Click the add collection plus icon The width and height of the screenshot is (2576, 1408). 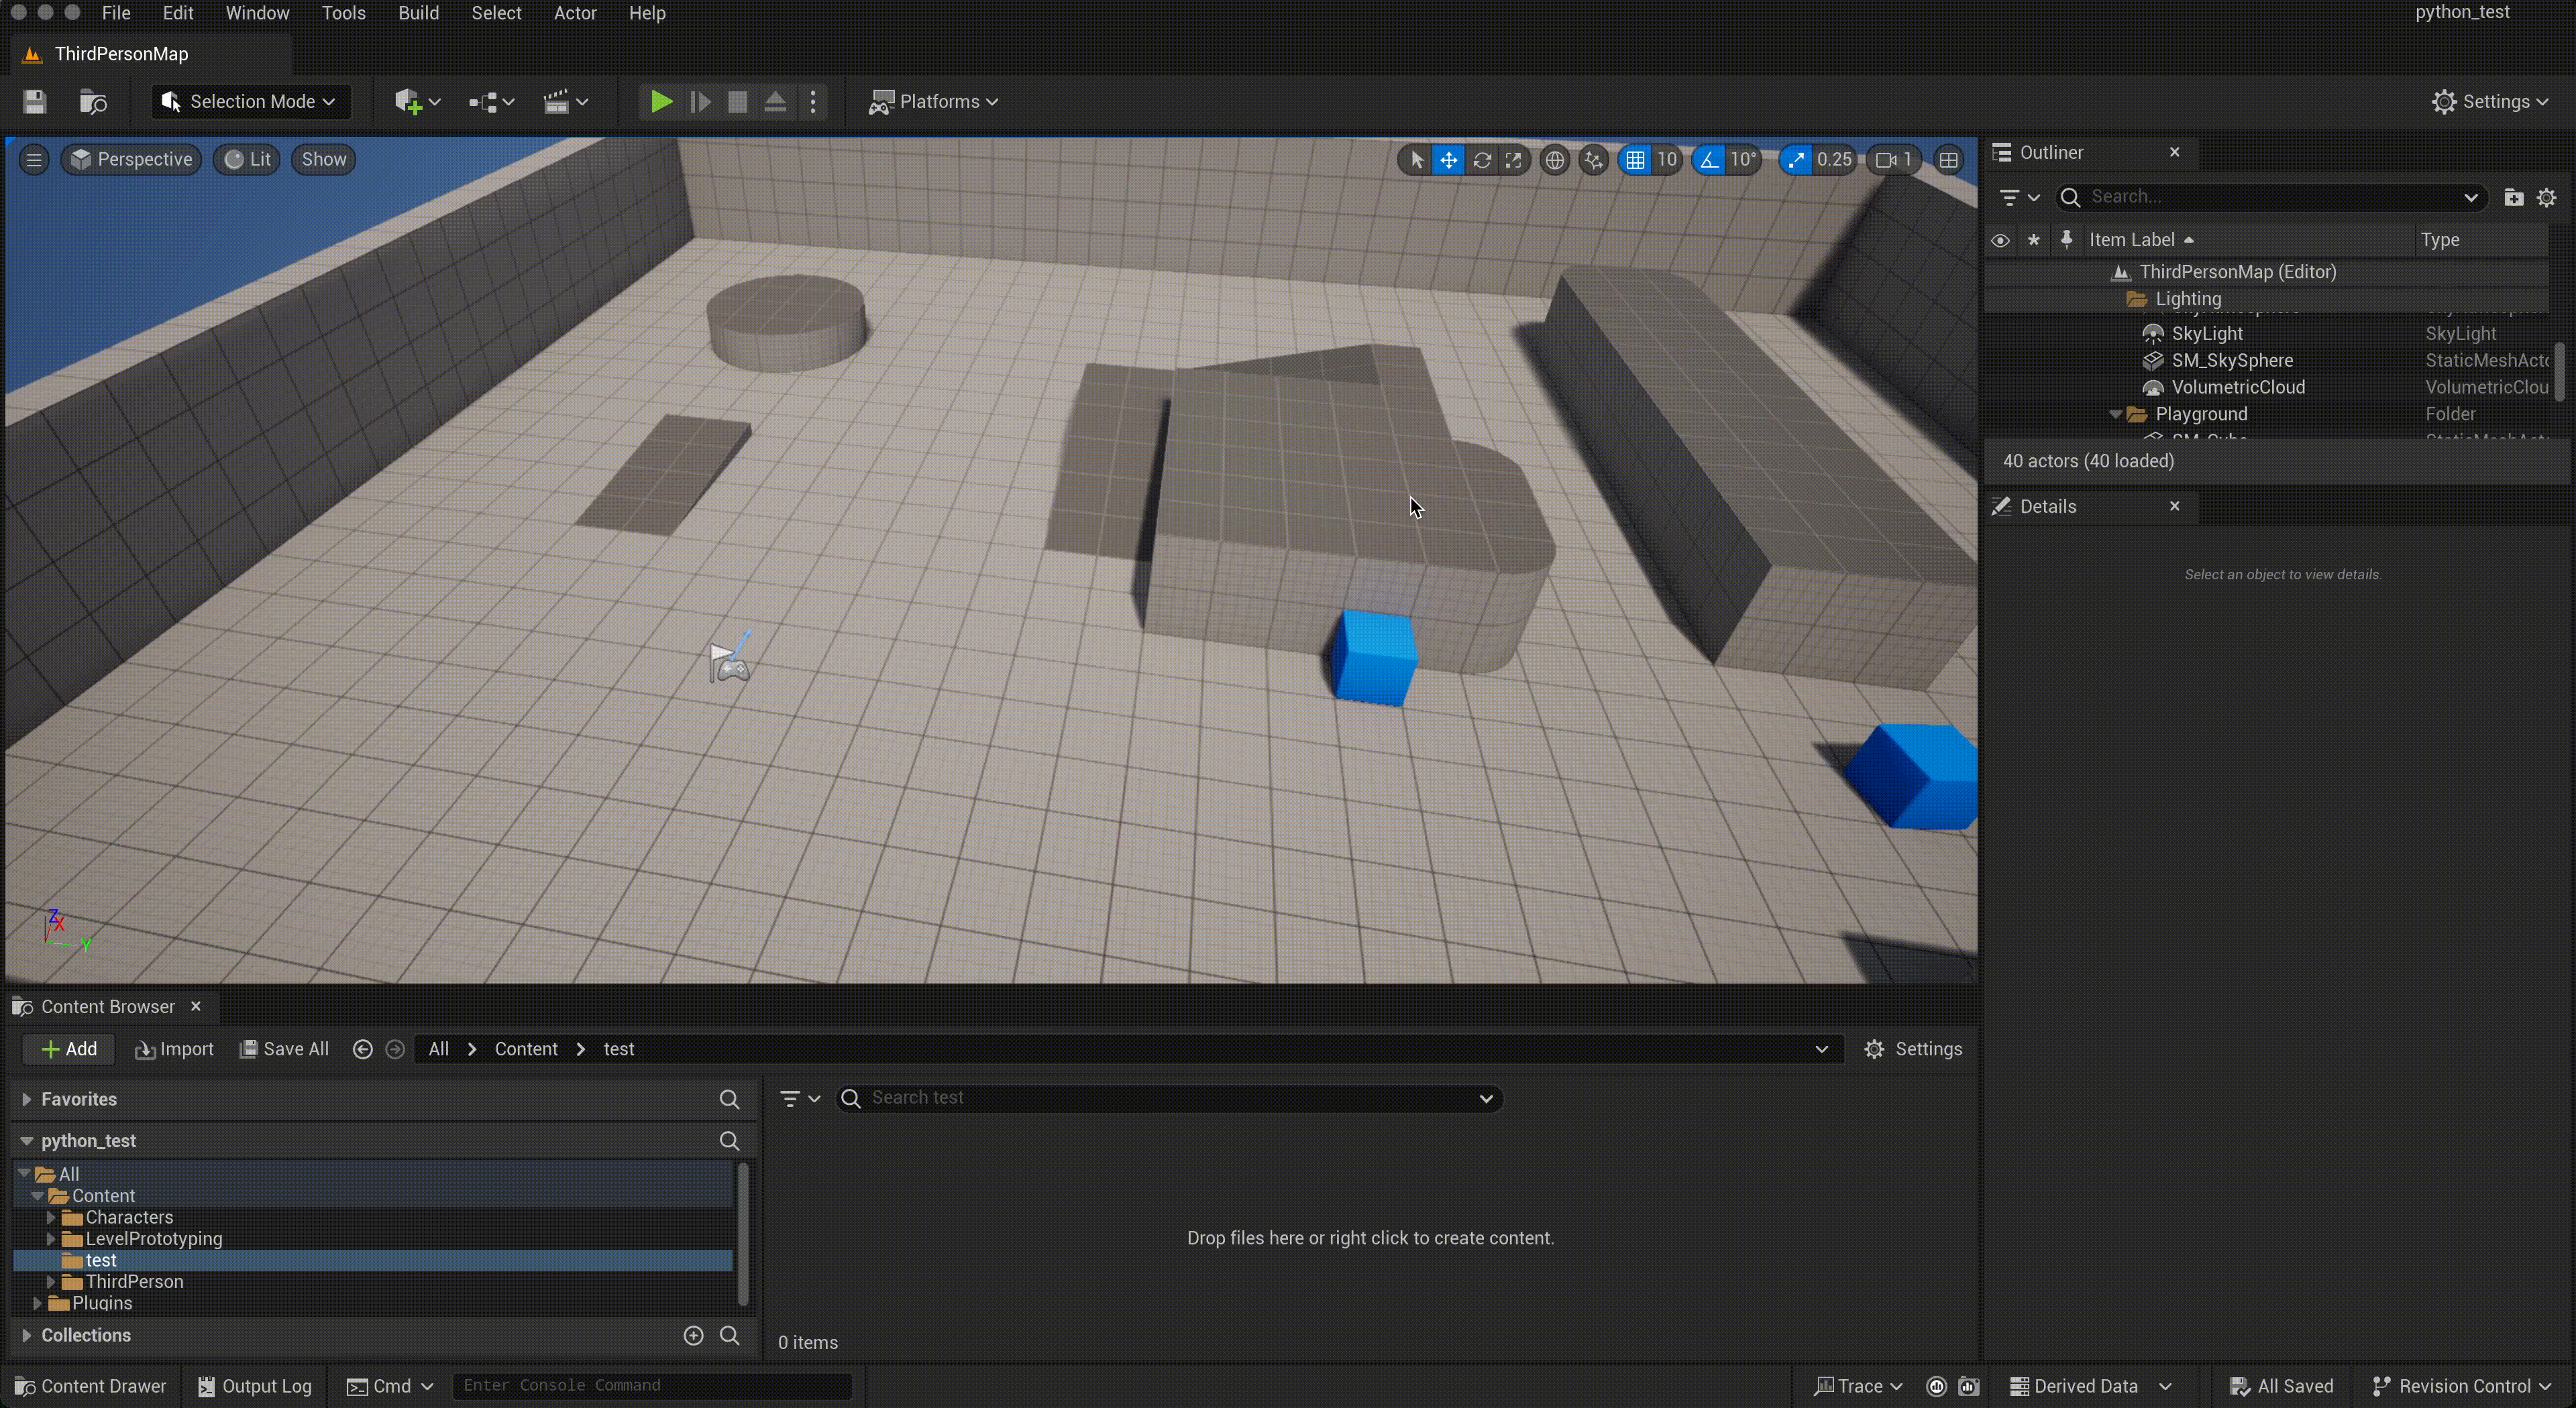coord(693,1336)
